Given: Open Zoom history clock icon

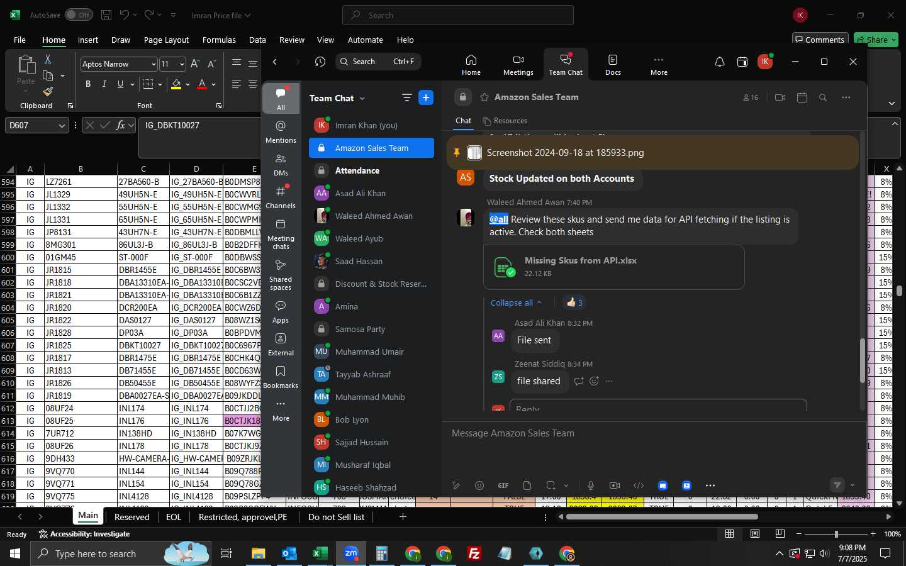Looking at the screenshot, I should coord(320,62).
